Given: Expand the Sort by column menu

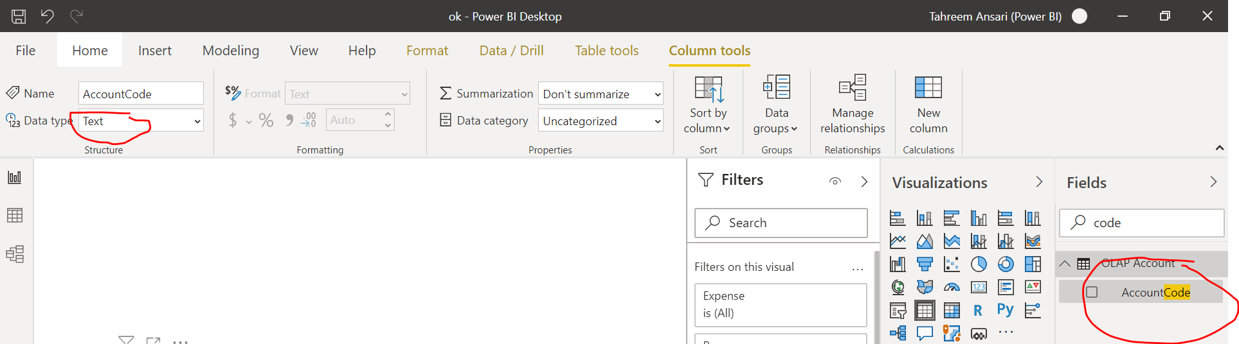Looking at the screenshot, I should (x=708, y=105).
